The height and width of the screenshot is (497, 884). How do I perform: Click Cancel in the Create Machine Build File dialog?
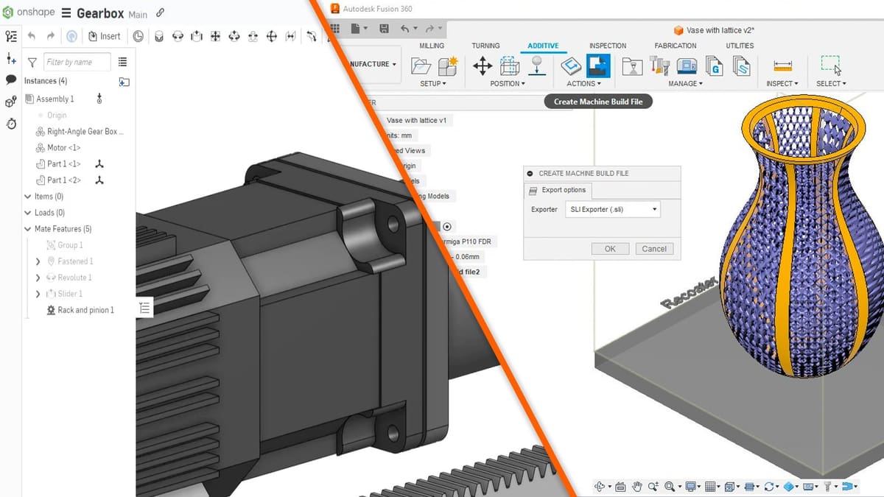(653, 248)
